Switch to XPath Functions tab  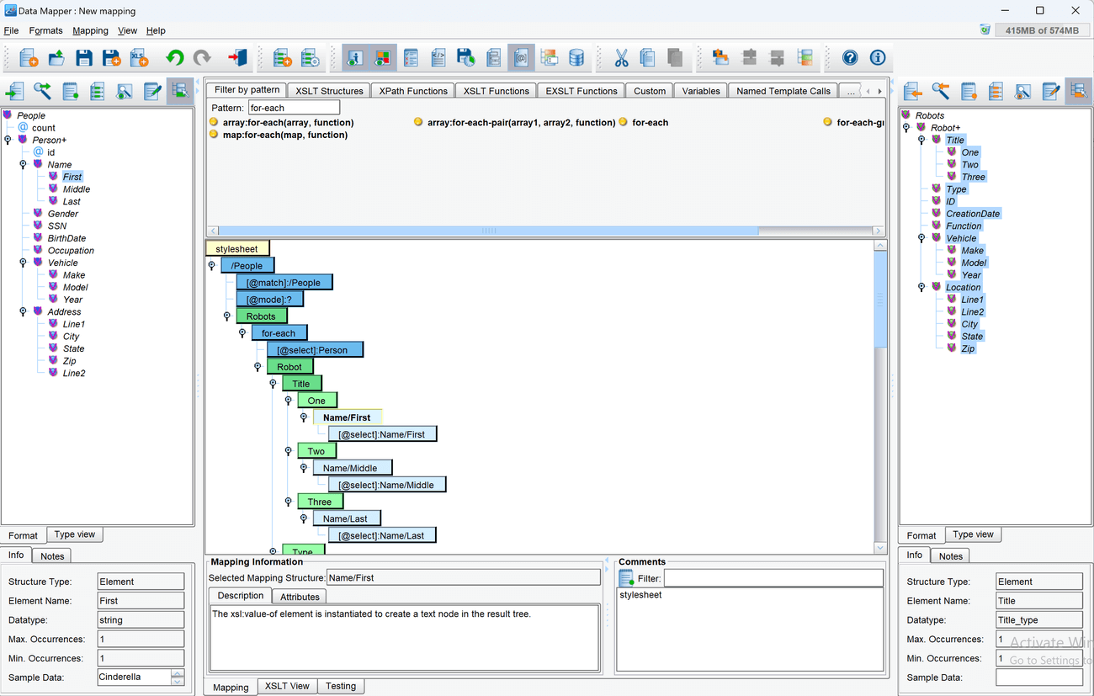413,91
